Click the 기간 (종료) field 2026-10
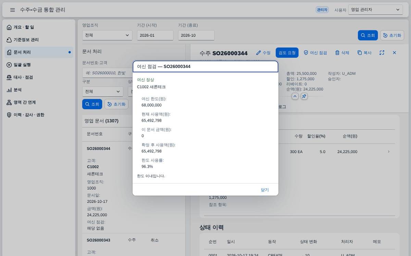 tap(196, 35)
